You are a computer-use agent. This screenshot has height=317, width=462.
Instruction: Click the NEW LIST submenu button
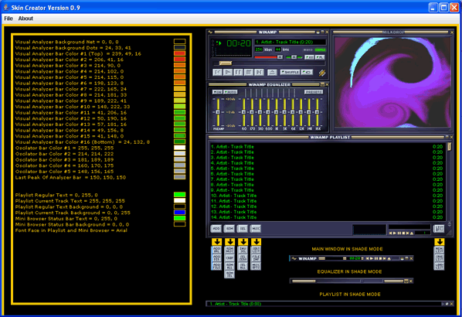(x=440, y=250)
